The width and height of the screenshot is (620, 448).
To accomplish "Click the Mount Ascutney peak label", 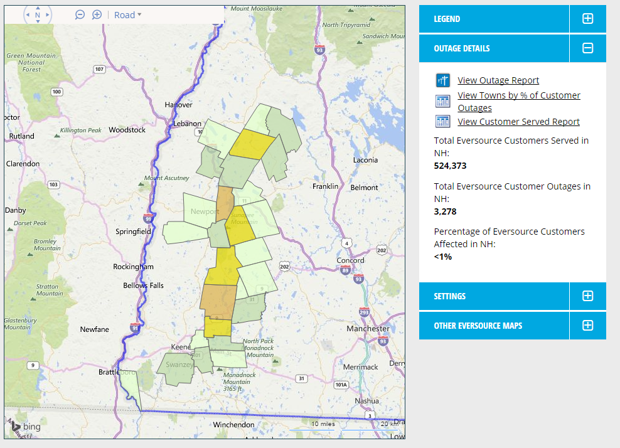I will (x=166, y=178).
